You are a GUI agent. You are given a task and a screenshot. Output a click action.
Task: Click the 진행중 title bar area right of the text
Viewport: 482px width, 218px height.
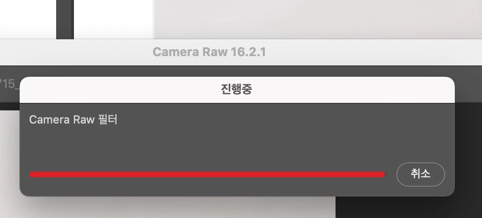353,89
